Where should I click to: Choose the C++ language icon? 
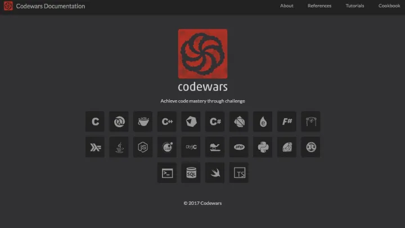[x=167, y=122]
